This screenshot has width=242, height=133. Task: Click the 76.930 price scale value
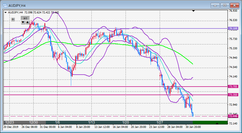(233, 11)
